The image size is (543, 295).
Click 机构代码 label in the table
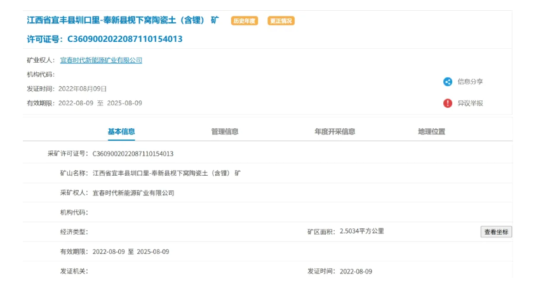(x=74, y=213)
